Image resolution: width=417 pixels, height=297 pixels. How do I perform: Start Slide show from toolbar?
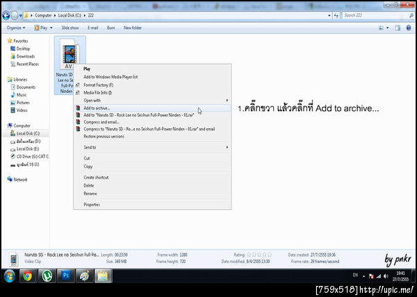(x=70, y=28)
